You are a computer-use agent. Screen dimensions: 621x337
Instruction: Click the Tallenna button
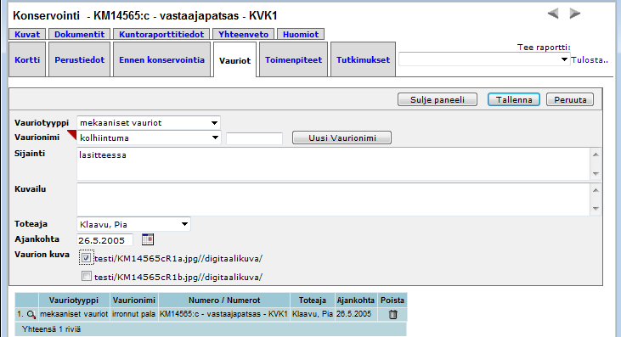click(514, 99)
